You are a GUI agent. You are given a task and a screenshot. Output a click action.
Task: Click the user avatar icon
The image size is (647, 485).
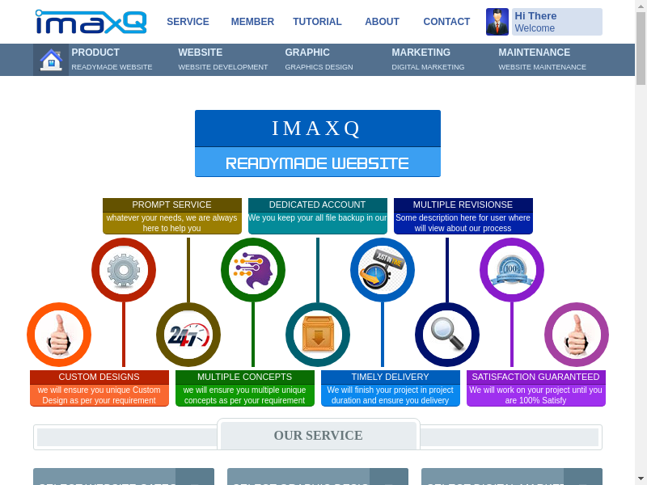497,22
